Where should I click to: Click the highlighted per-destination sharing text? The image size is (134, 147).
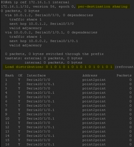(x=103, y=6)
